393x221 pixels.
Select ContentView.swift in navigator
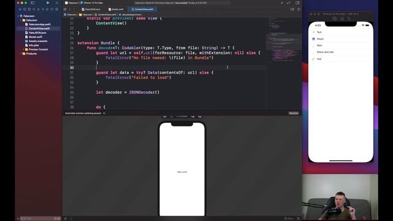tap(38, 29)
